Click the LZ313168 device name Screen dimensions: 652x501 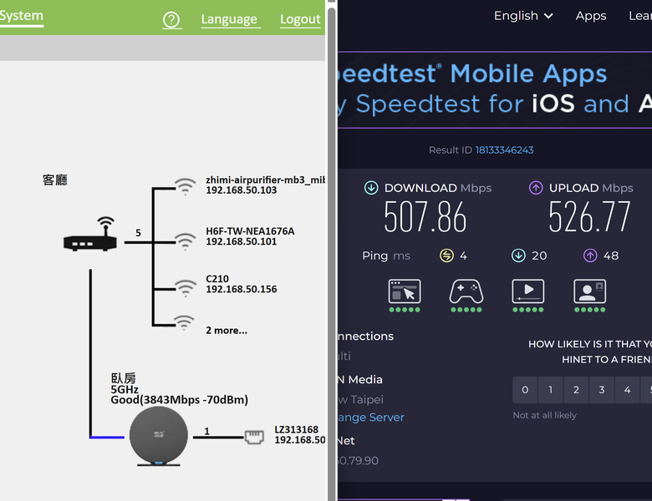tap(296, 429)
